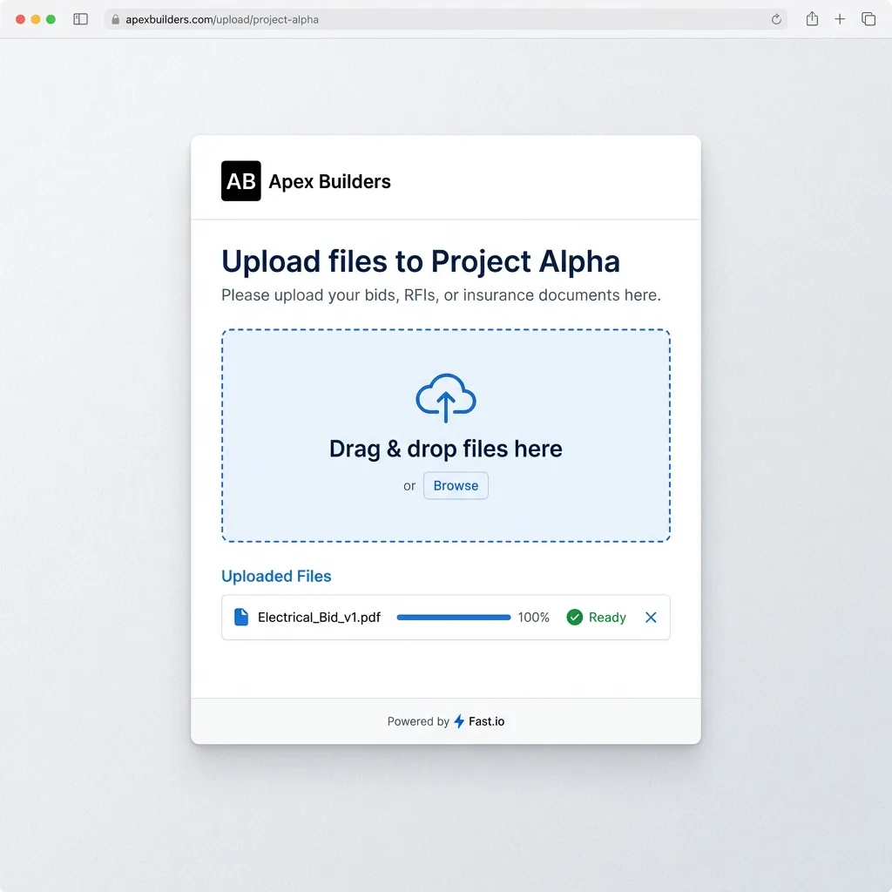Click the padlock icon in the address bar
This screenshot has height=892, width=892.
coord(118,17)
